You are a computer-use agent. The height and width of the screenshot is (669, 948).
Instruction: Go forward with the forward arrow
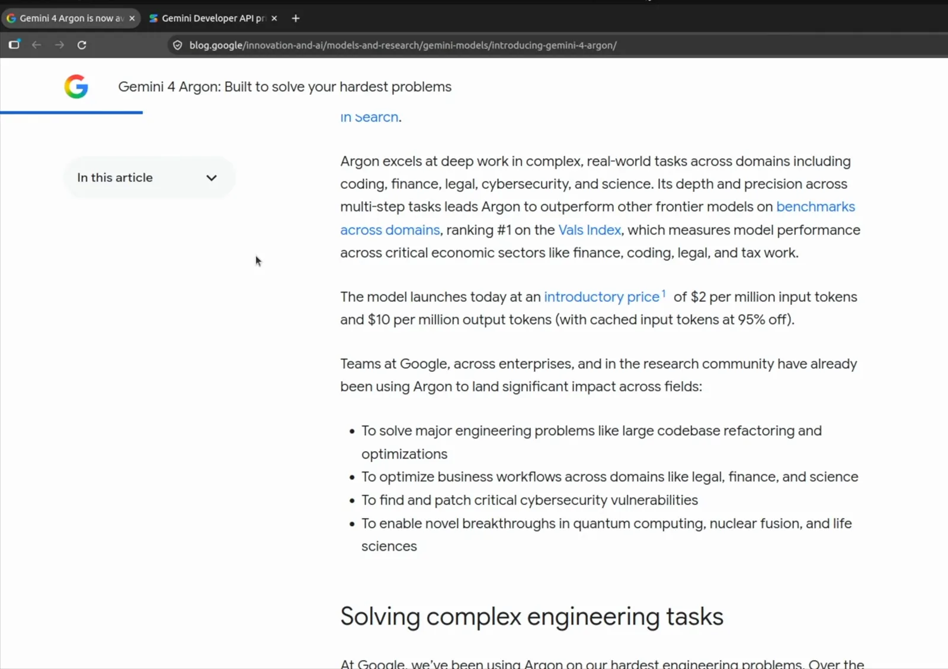59,45
